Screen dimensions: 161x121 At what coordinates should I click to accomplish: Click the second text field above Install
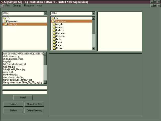25,92
